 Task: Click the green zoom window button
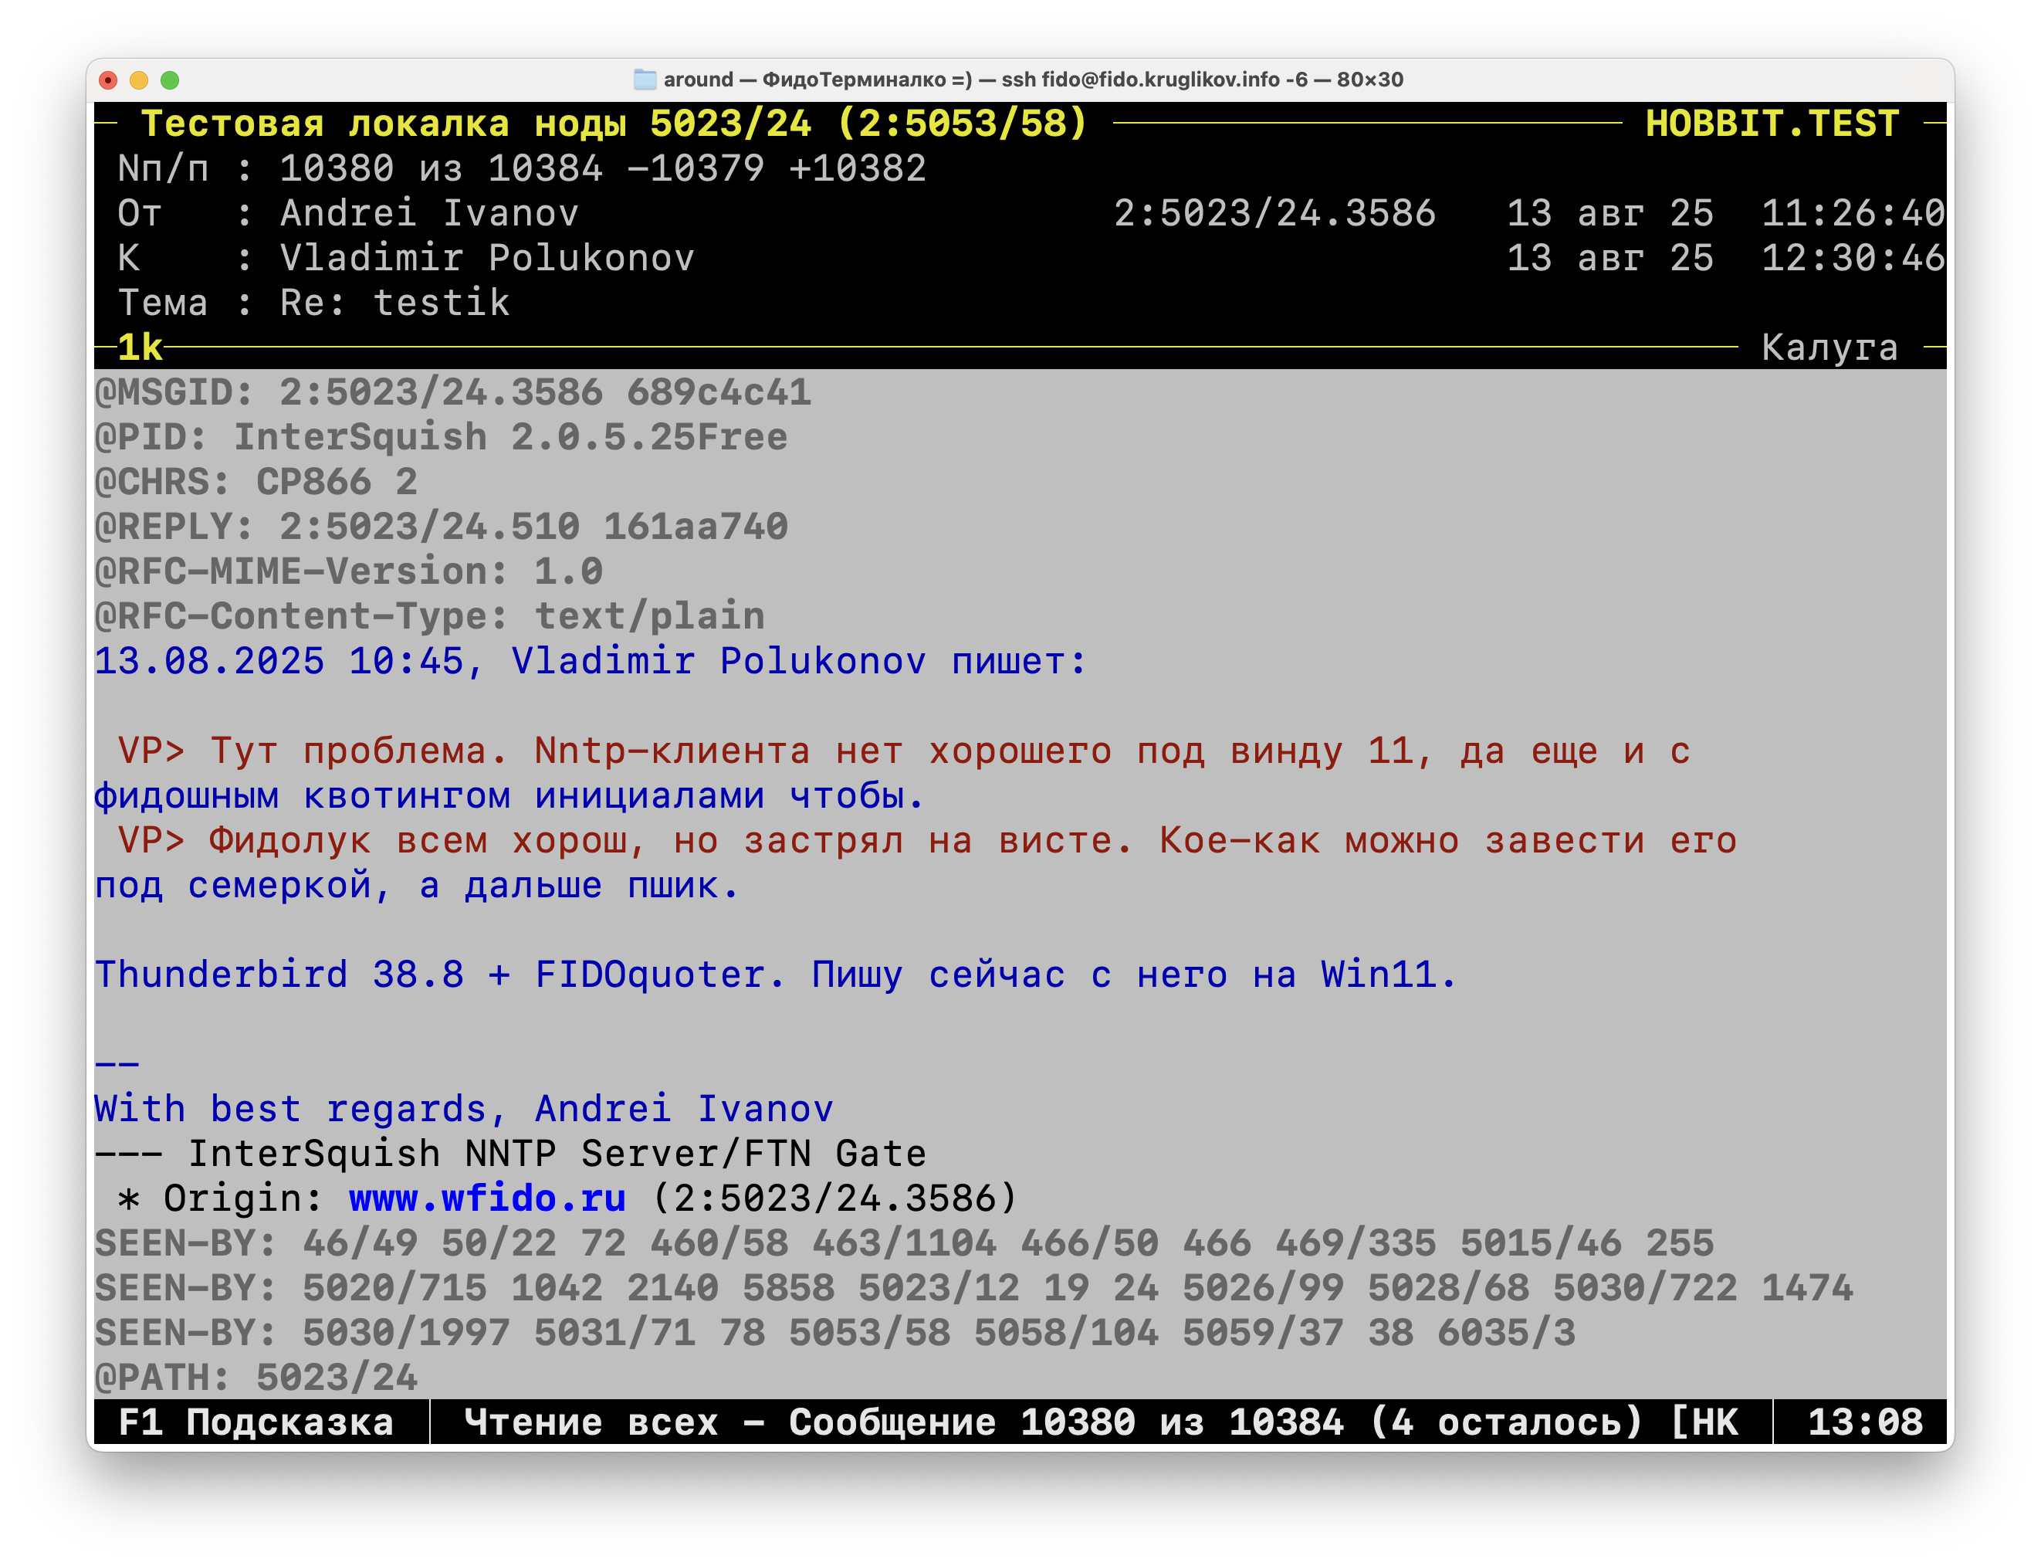pos(170,80)
